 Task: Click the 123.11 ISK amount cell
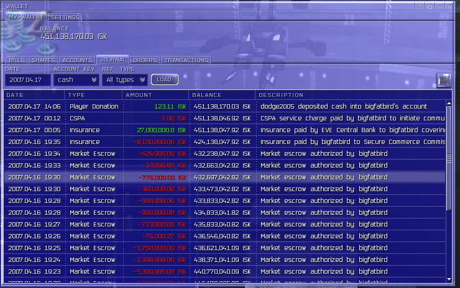pyautogui.click(x=170, y=106)
